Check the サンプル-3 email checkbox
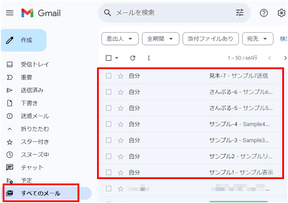The image size is (288, 203). 109,141
